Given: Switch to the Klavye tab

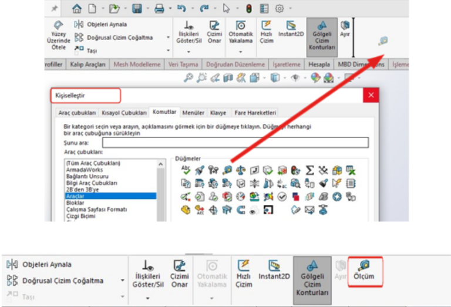Looking at the screenshot, I should (218, 113).
